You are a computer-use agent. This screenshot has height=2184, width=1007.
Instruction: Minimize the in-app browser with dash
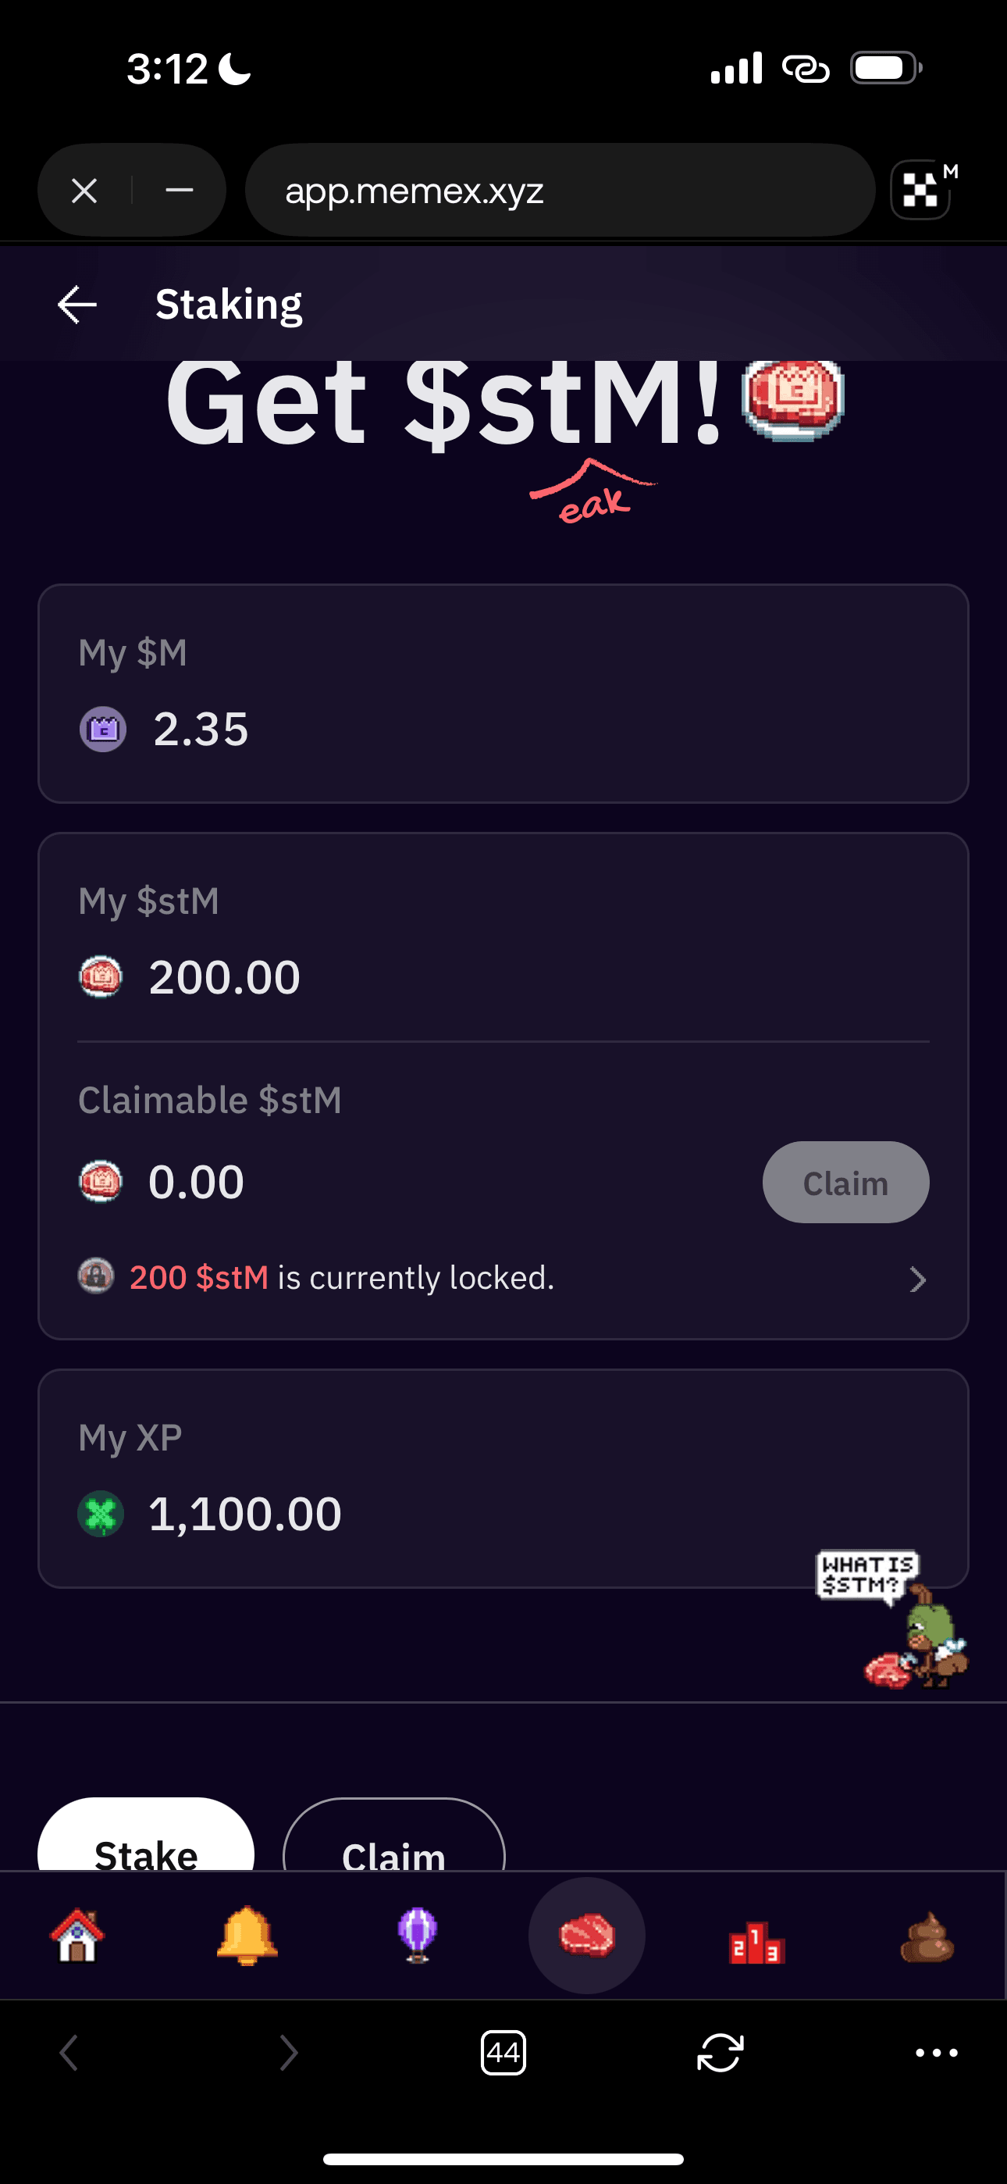pyautogui.click(x=179, y=190)
